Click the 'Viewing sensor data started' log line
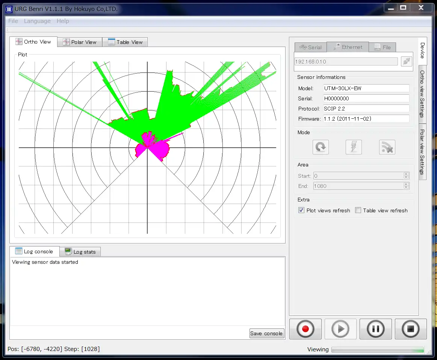The height and width of the screenshot is (360, 437). point(45,262)
